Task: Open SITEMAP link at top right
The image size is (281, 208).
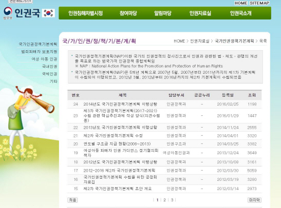Action: coord(259,3)
